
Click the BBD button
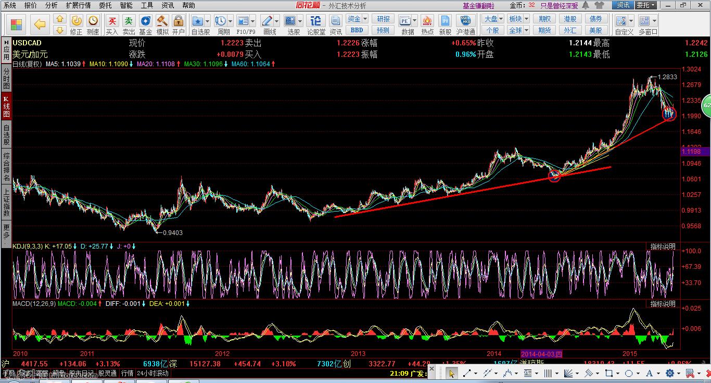tap(357, 30)
